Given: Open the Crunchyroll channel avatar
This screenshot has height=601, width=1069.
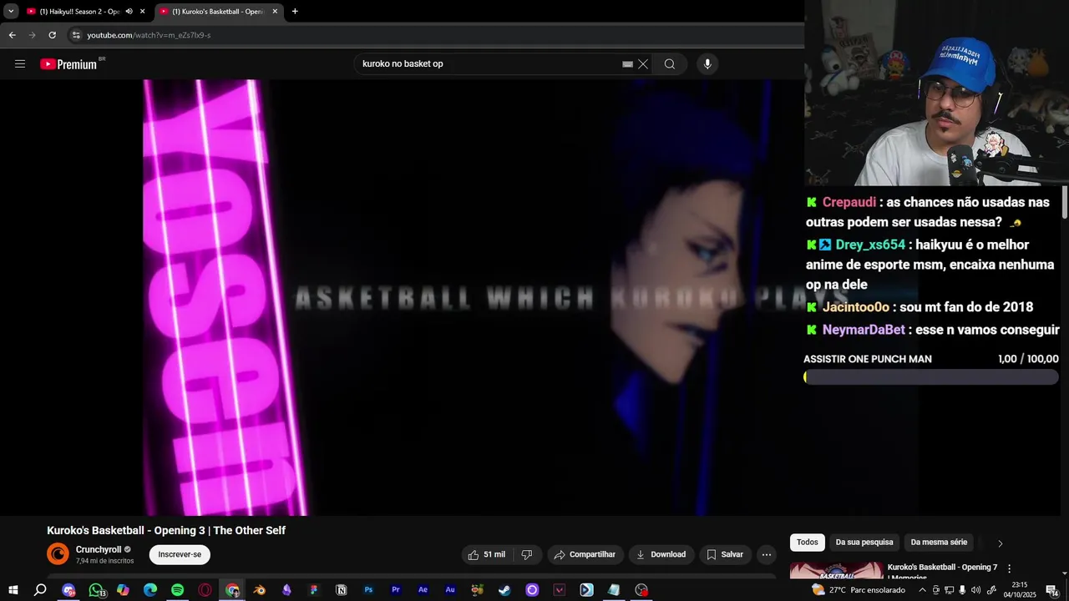Looking at the screenshot, I should [x=58, y=554].
